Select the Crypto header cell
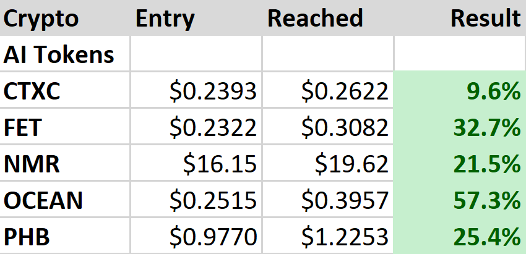This screenshot has height=254, width=526. coord(42,19)
